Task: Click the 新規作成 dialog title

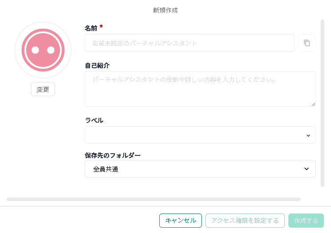Action: click(x=165, y=10)
